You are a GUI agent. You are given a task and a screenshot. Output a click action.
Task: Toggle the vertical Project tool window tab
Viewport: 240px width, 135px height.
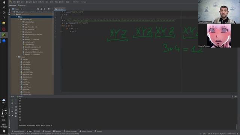pyautogui.click(x=9, y=12)
